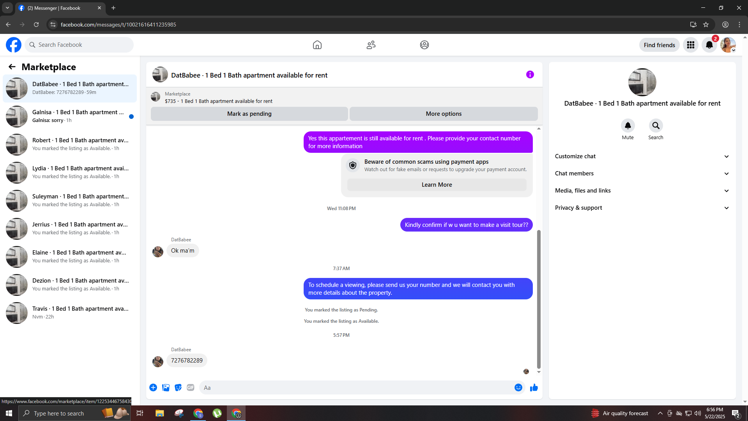Open the Friends icon in top navigation
The image size is (748, 421).
pos(371,45)
